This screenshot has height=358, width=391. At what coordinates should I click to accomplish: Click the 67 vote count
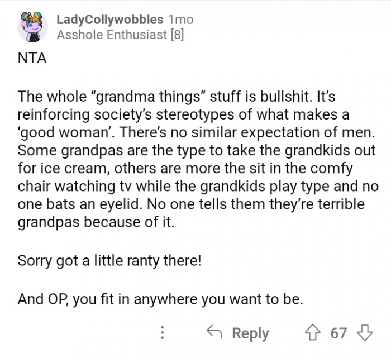tap(338, 333)
